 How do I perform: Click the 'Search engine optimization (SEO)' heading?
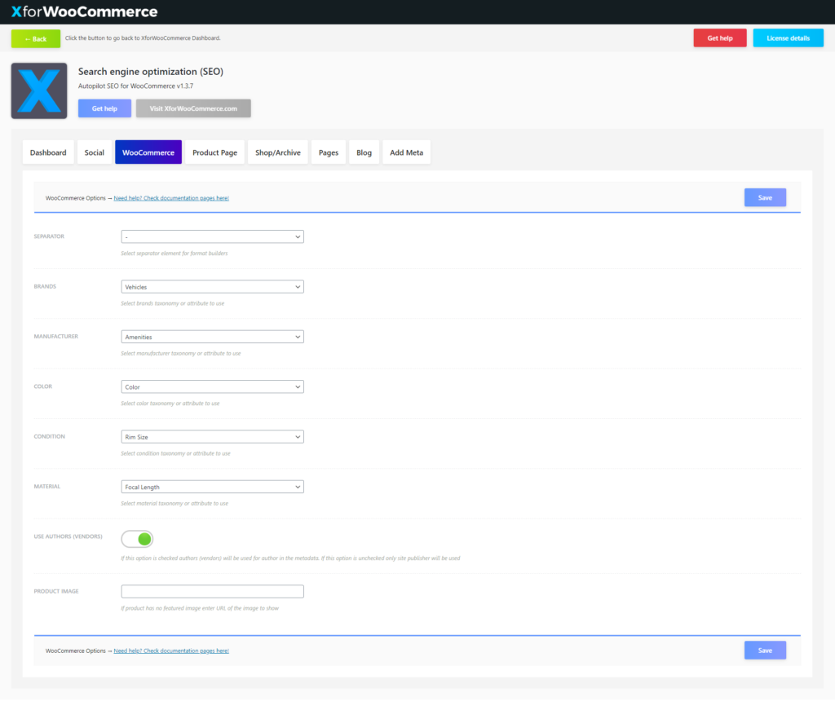[151, 72]
